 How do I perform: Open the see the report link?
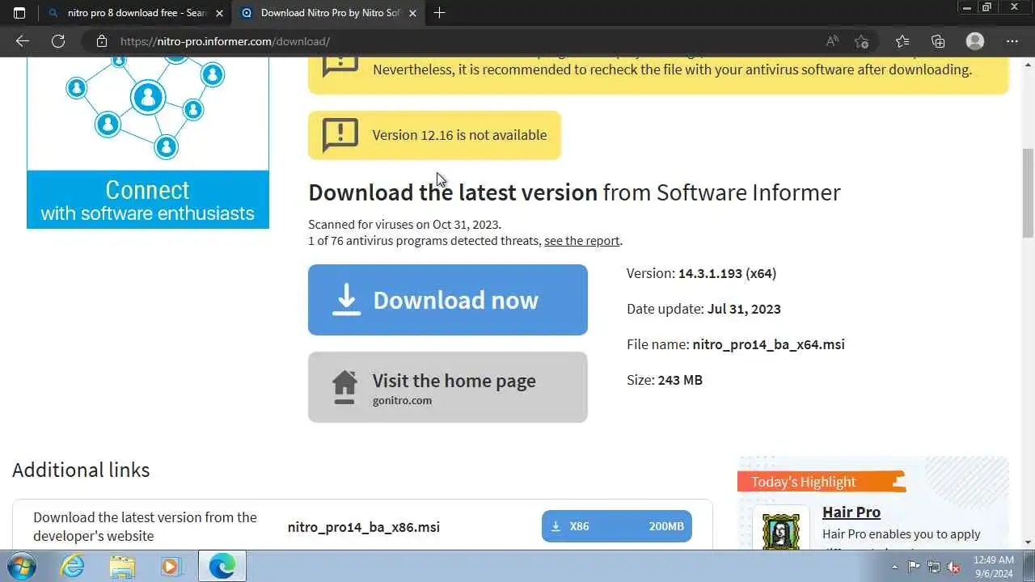tap(582, 240)
